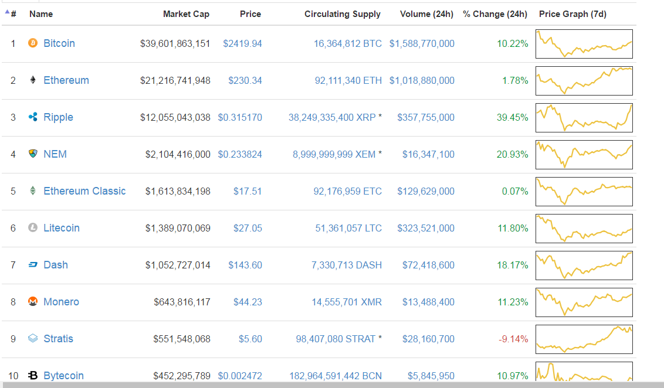
Task: Click the Bytecoin B logo icon
Action: [x=33, y=375]
